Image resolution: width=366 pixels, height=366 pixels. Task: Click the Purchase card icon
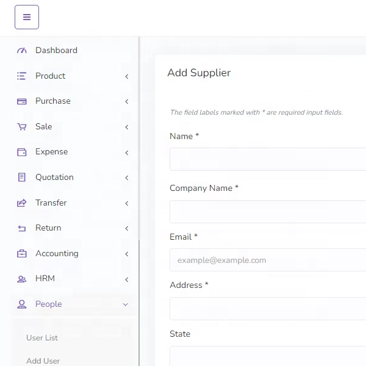point(22,101)
